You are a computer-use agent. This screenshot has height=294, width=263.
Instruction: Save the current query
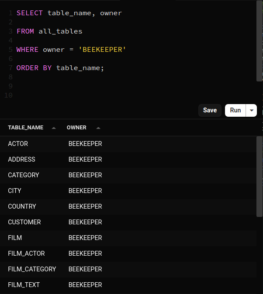[x=210, y=110]
